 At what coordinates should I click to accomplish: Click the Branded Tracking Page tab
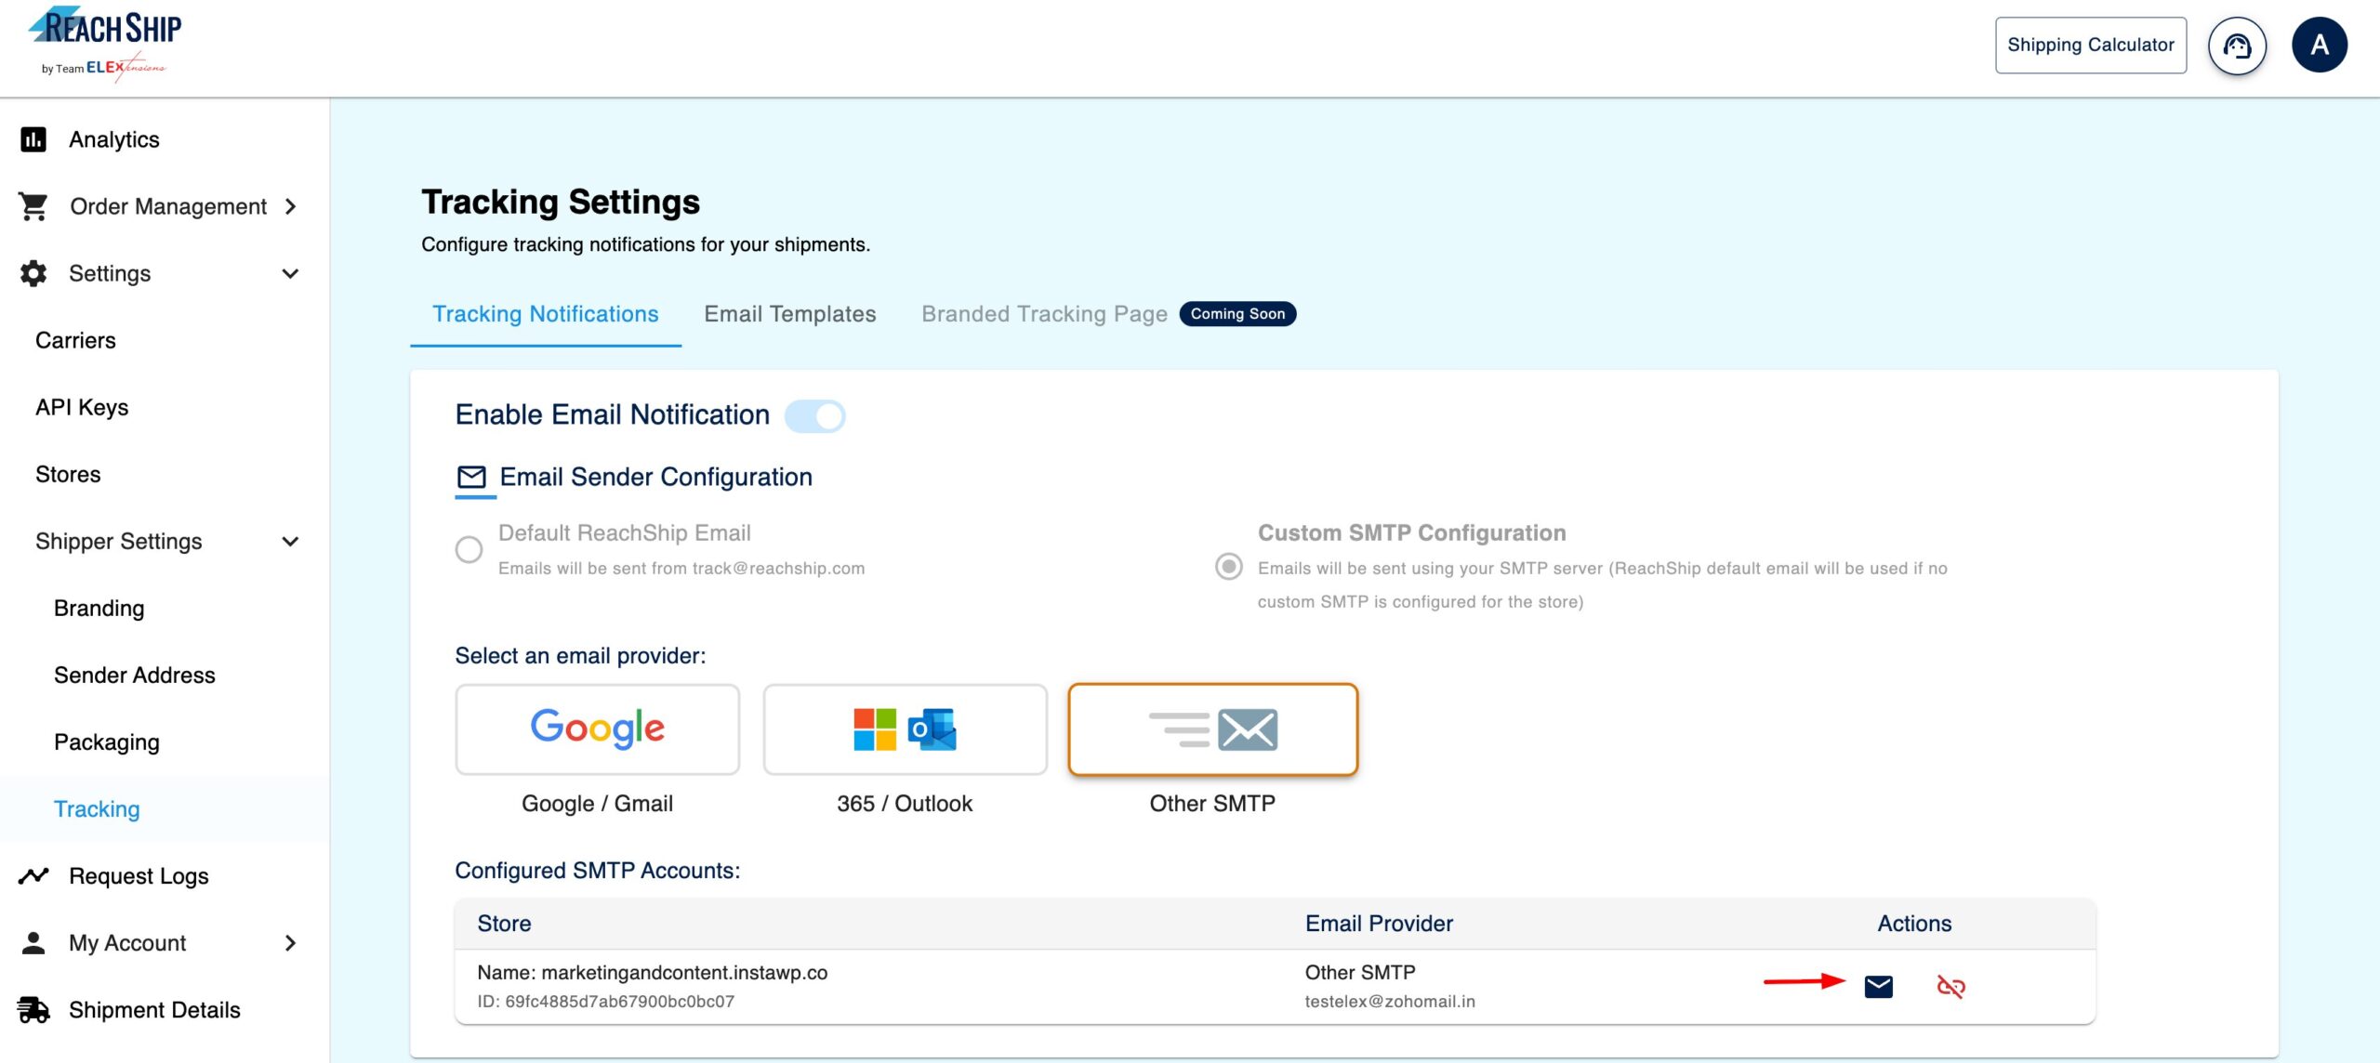click(1044, 314)
